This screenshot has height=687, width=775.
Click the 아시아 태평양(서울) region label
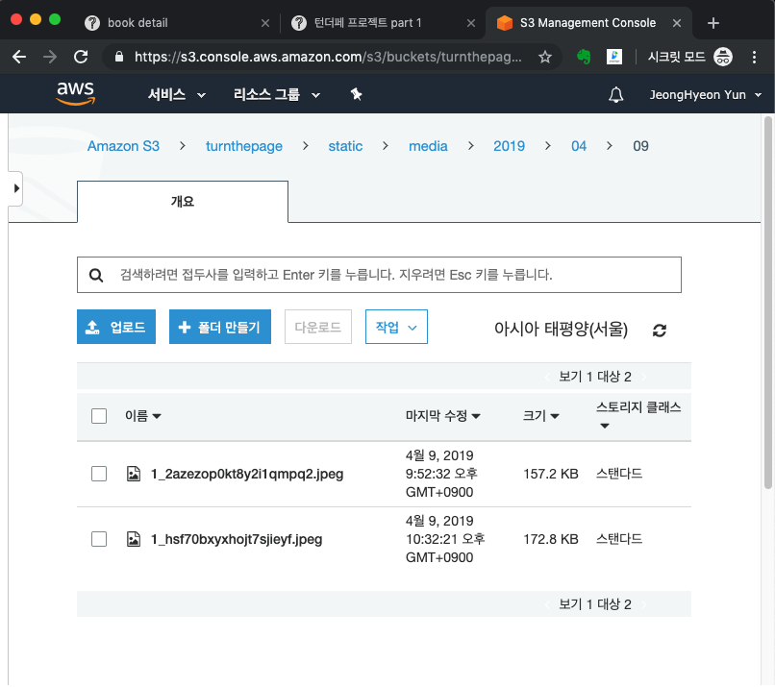pos(561,329)
